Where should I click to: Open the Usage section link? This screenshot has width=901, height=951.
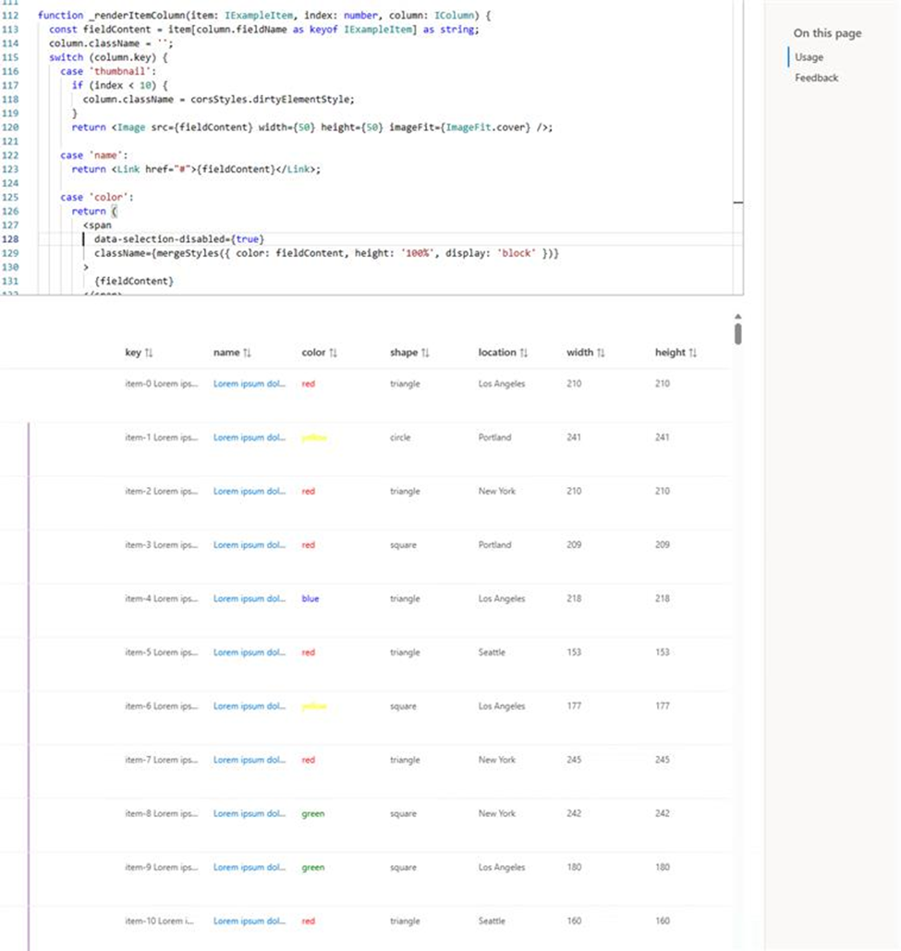(x=810, y=56)
